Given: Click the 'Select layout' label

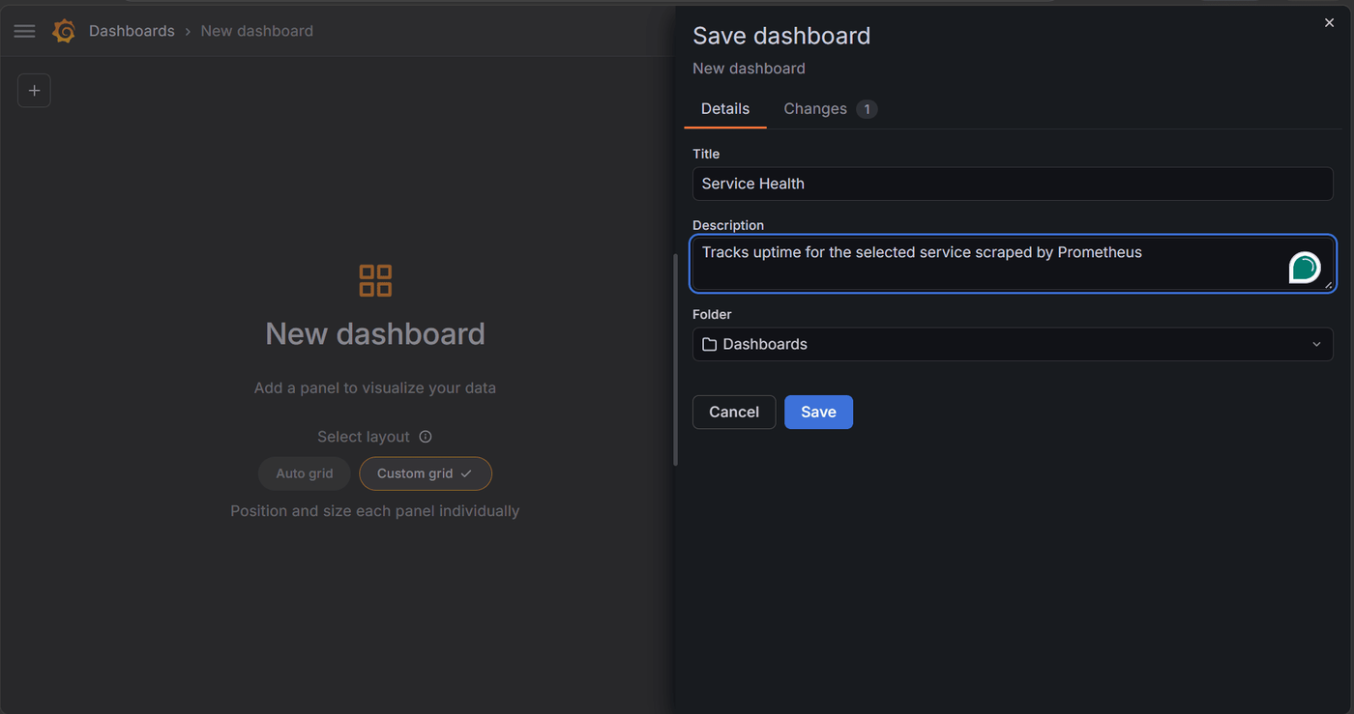Looking at the screenshot, I should click(364, 437).
